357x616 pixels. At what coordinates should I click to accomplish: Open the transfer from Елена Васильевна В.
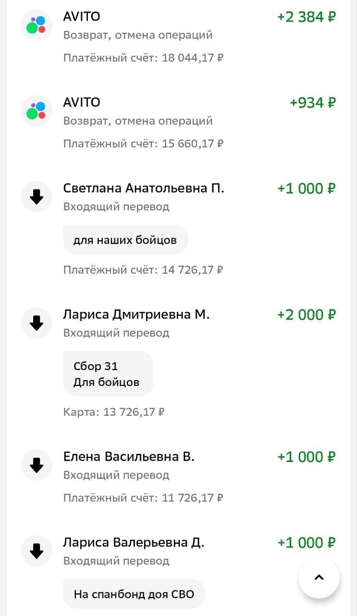tap(128, 457)
